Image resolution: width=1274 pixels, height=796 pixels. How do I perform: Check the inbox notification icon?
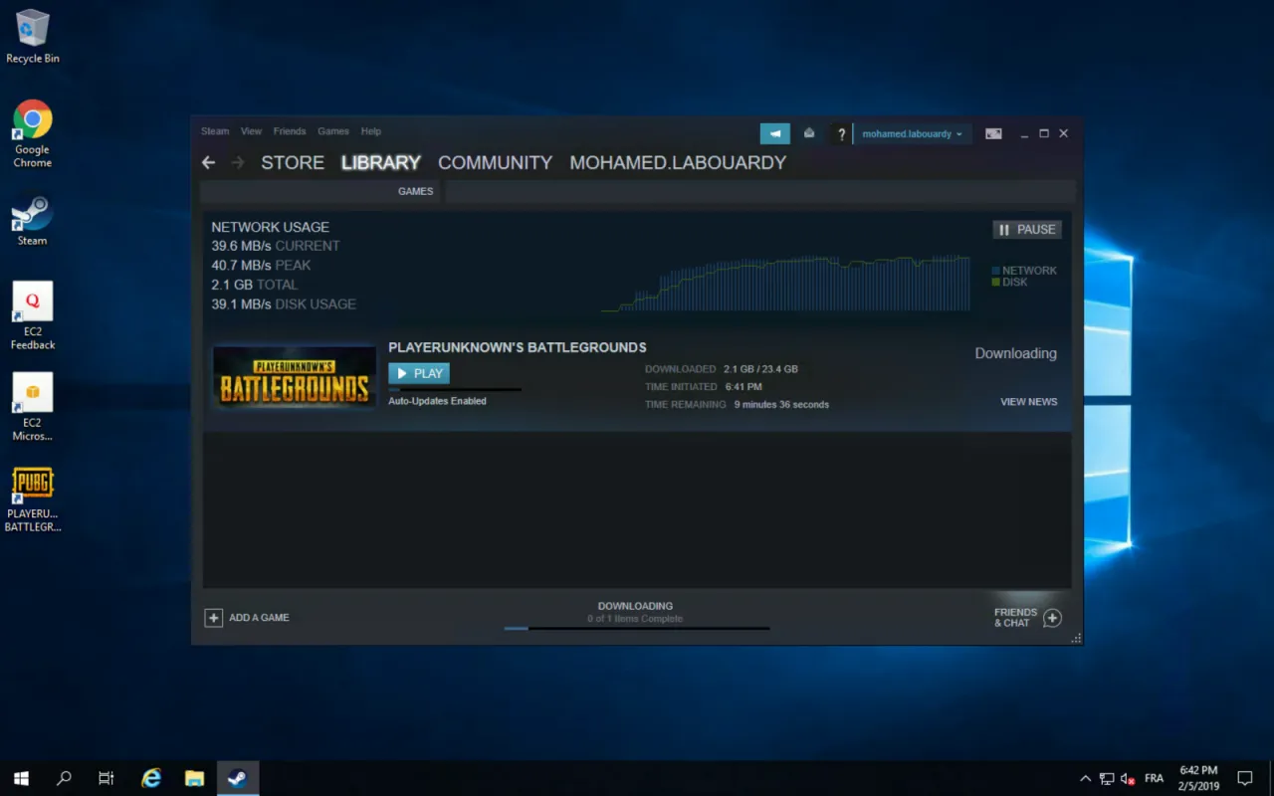(808, 132)
